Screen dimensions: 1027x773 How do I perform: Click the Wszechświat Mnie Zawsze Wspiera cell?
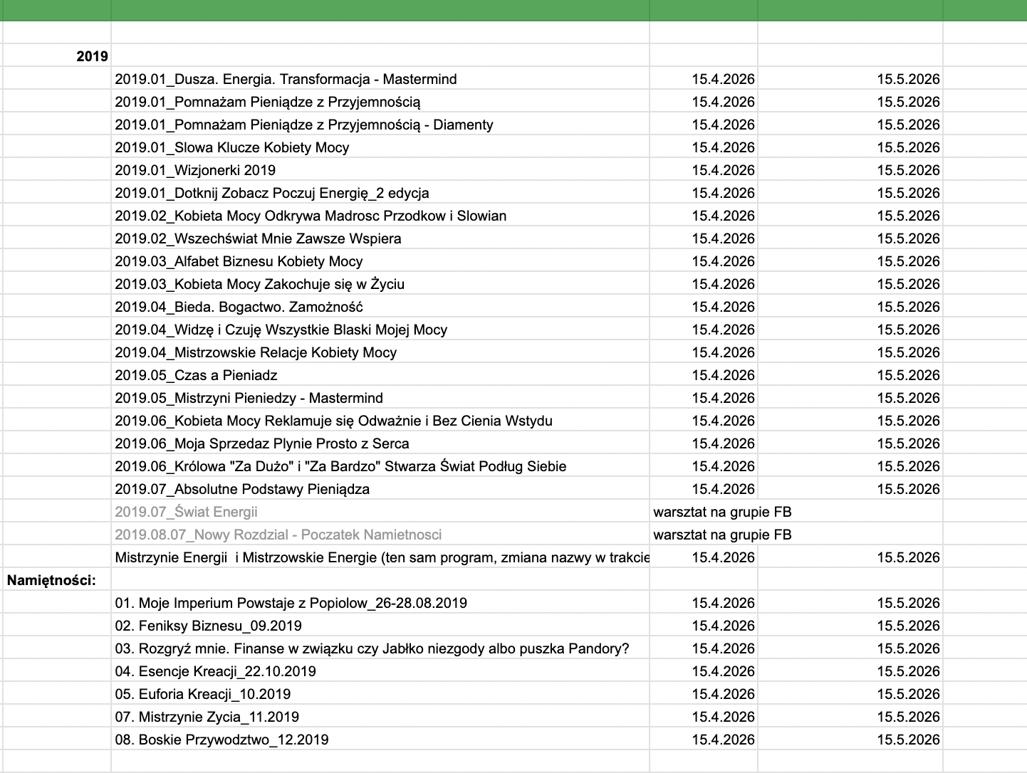click(x=258, y=238)
